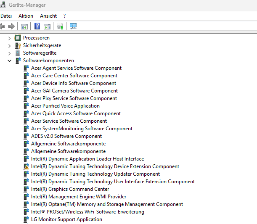Select ADES v2.0 Software Component text

66,136
